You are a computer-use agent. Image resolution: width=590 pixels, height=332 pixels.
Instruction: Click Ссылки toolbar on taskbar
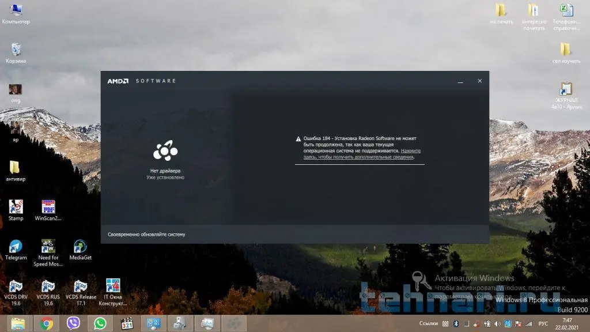point(429,323)
